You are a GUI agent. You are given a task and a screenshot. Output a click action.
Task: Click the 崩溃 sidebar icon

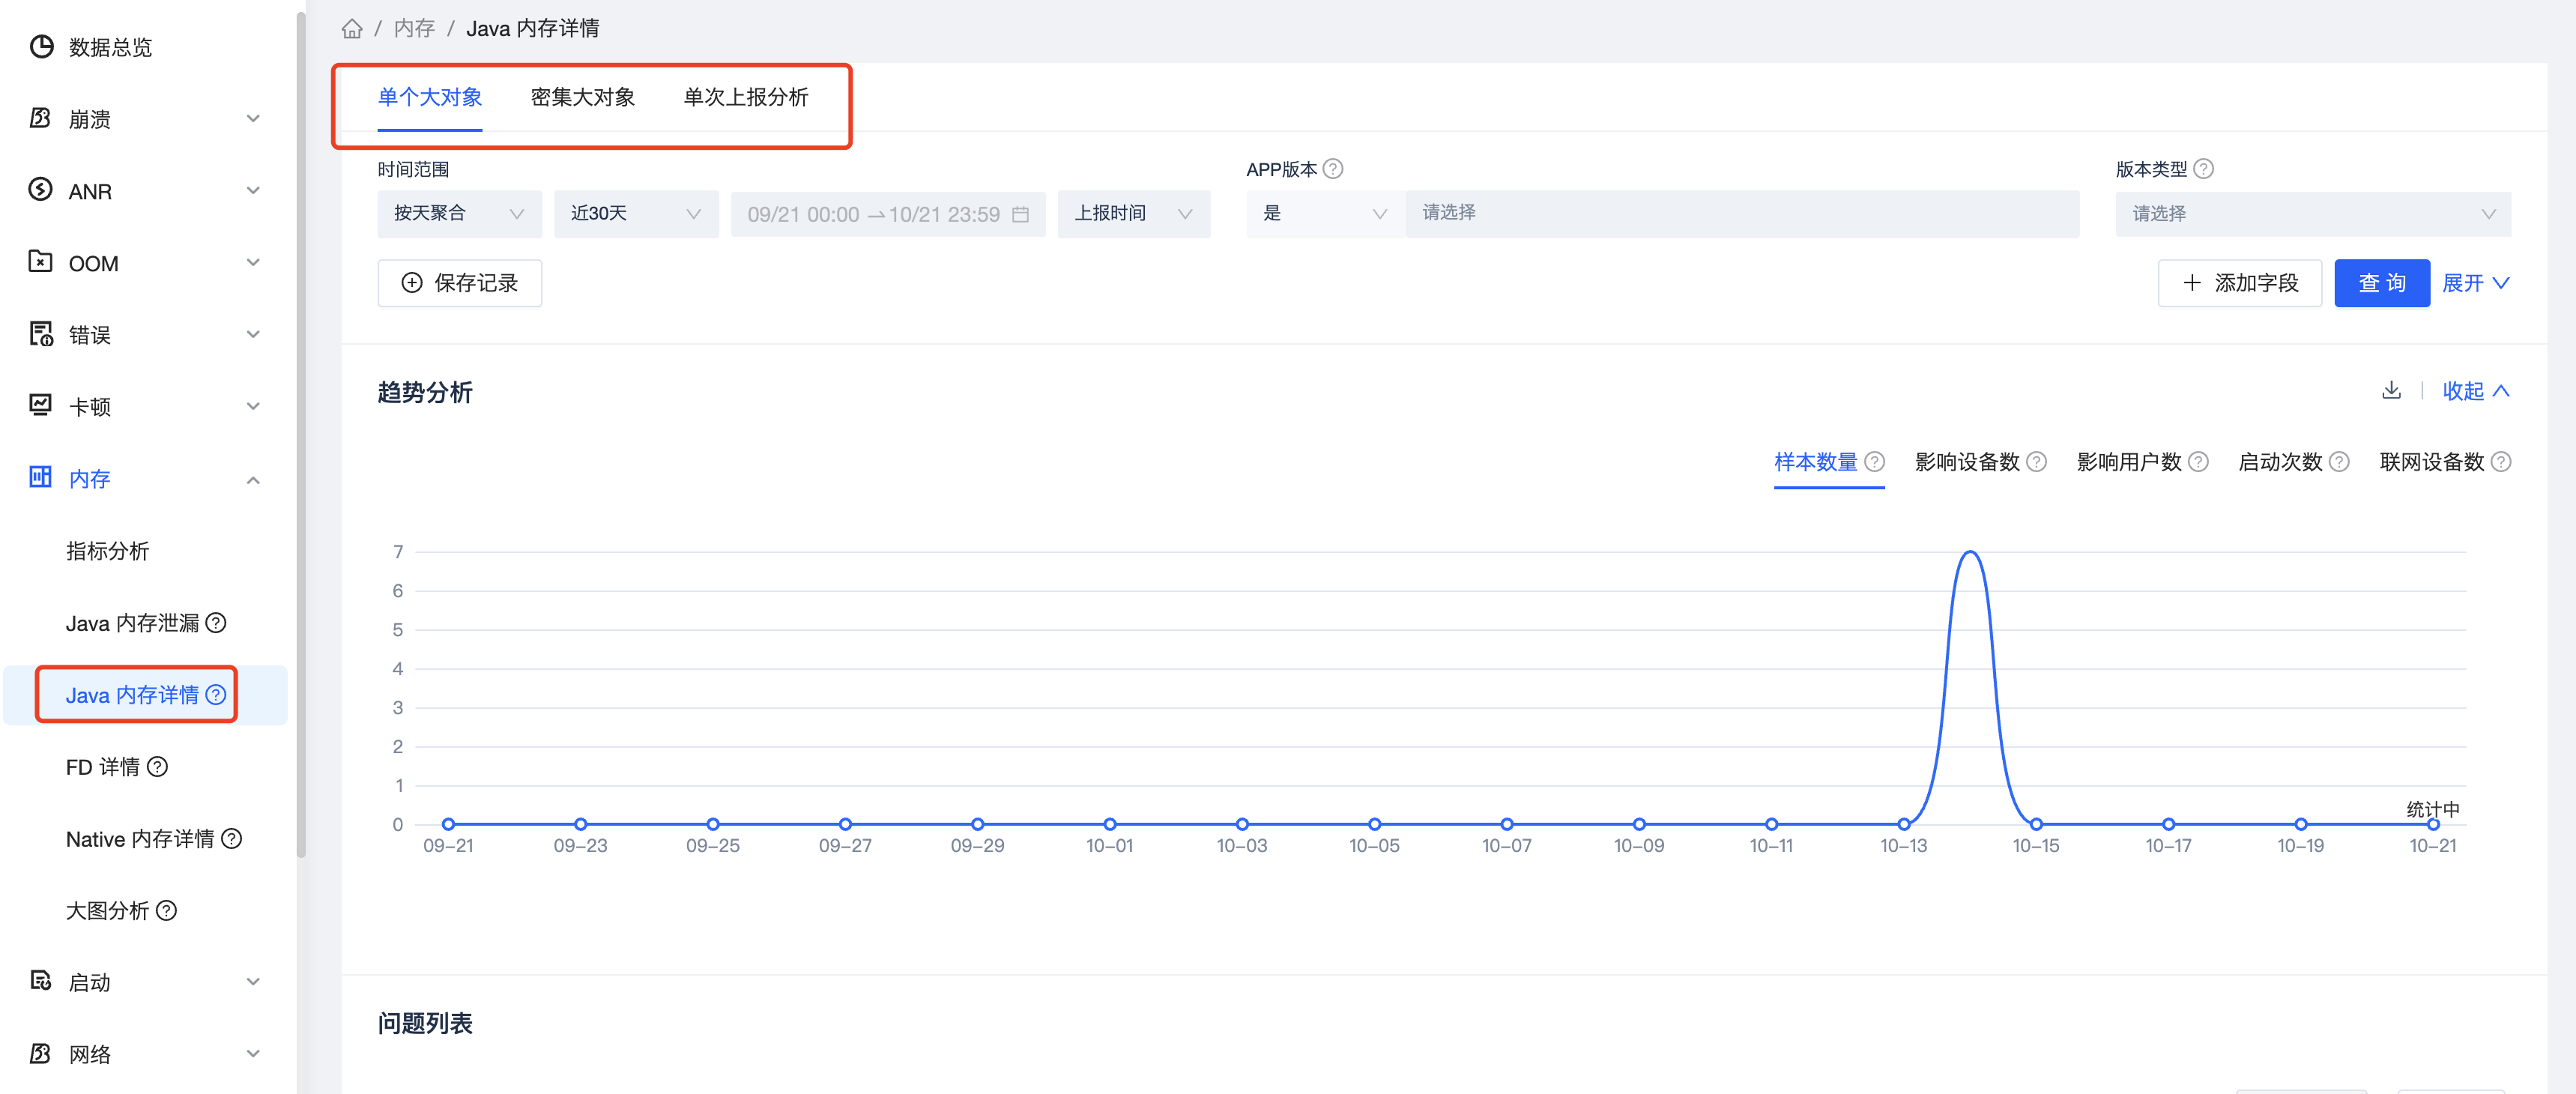point(41,118)
